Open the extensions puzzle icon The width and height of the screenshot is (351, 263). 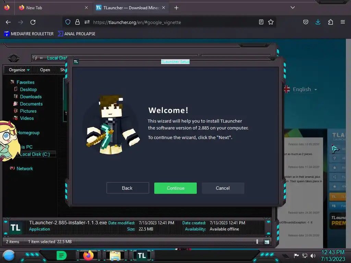click(331, 22)
